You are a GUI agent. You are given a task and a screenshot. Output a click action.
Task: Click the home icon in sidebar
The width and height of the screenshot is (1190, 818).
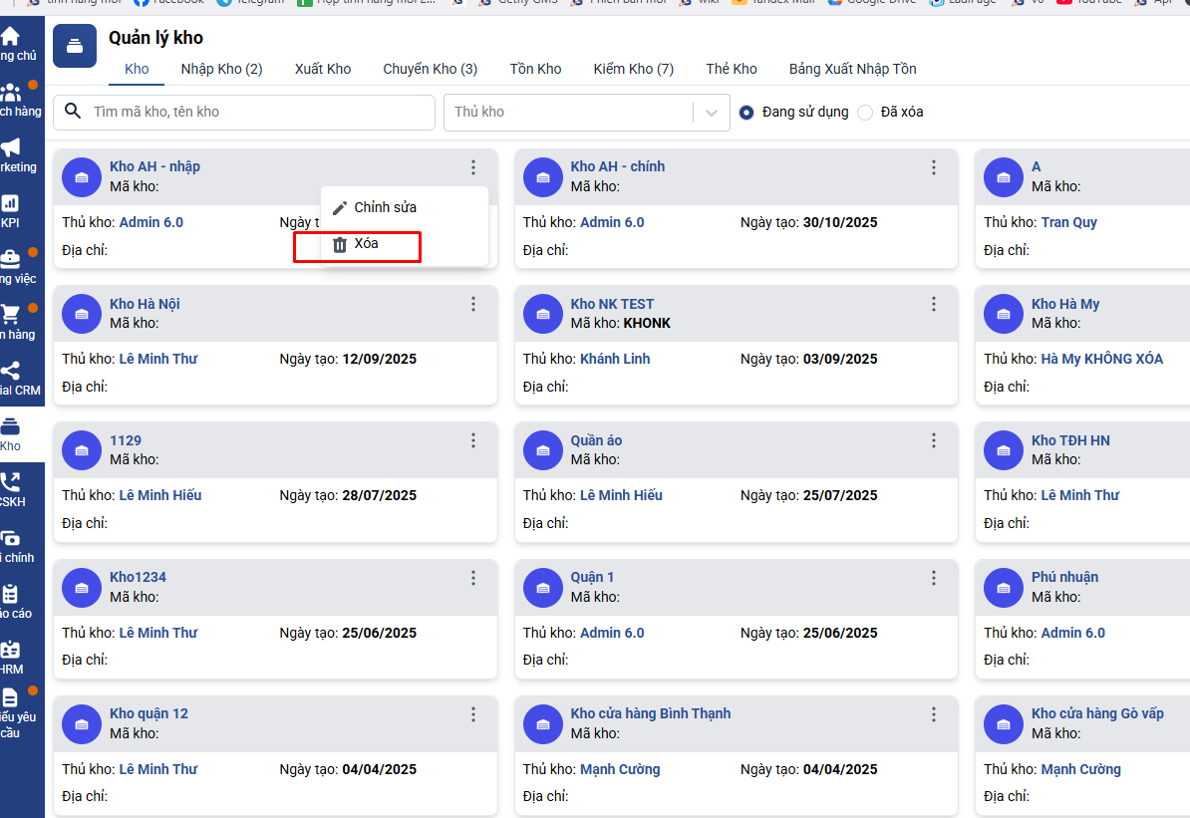pyautogui.click(x=10, y=37)
